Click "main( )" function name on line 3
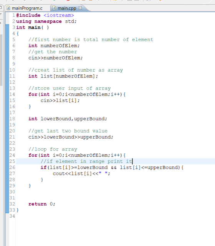The width and height of the screenshot is (215, 246). pos(39,28)
